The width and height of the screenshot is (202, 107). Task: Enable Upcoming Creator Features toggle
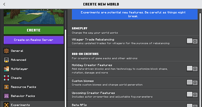click(x=192, y=94)
